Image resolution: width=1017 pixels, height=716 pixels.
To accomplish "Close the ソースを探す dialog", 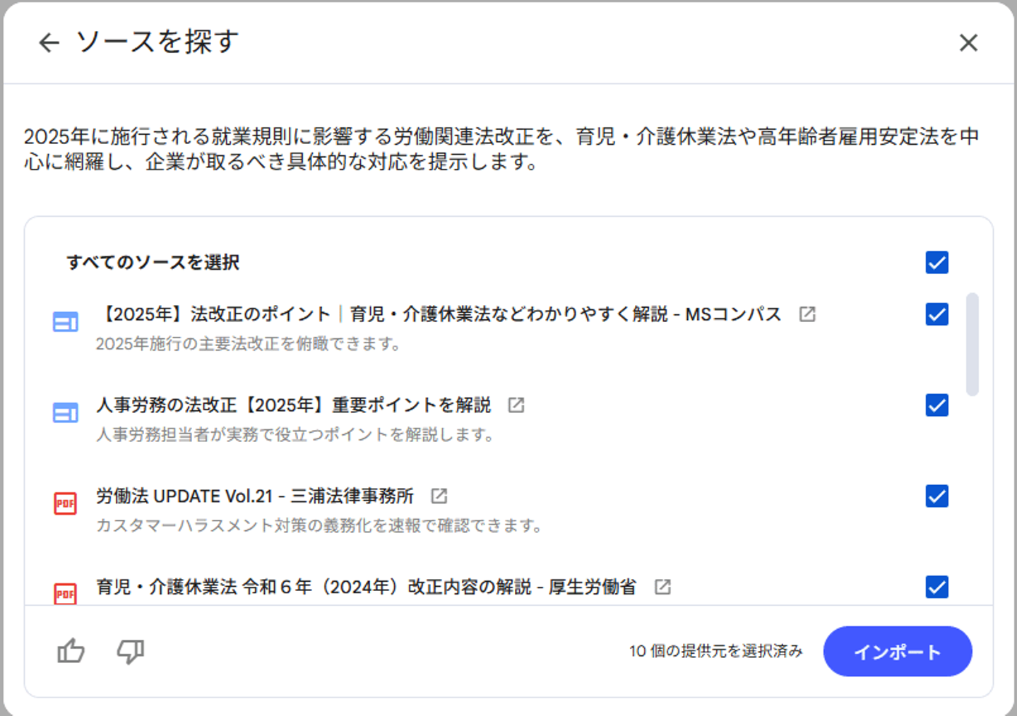I will click(968, 42).
